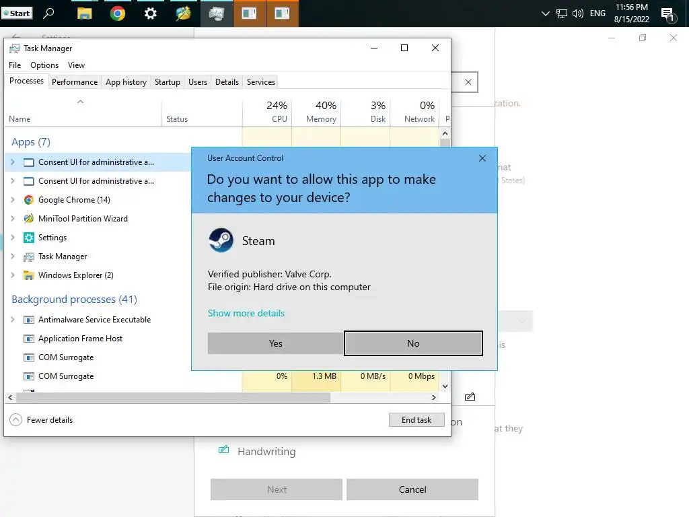Expand the Windows Explorer (2) process group
This screenshot has width=689, height=517.
pos(12,275)
